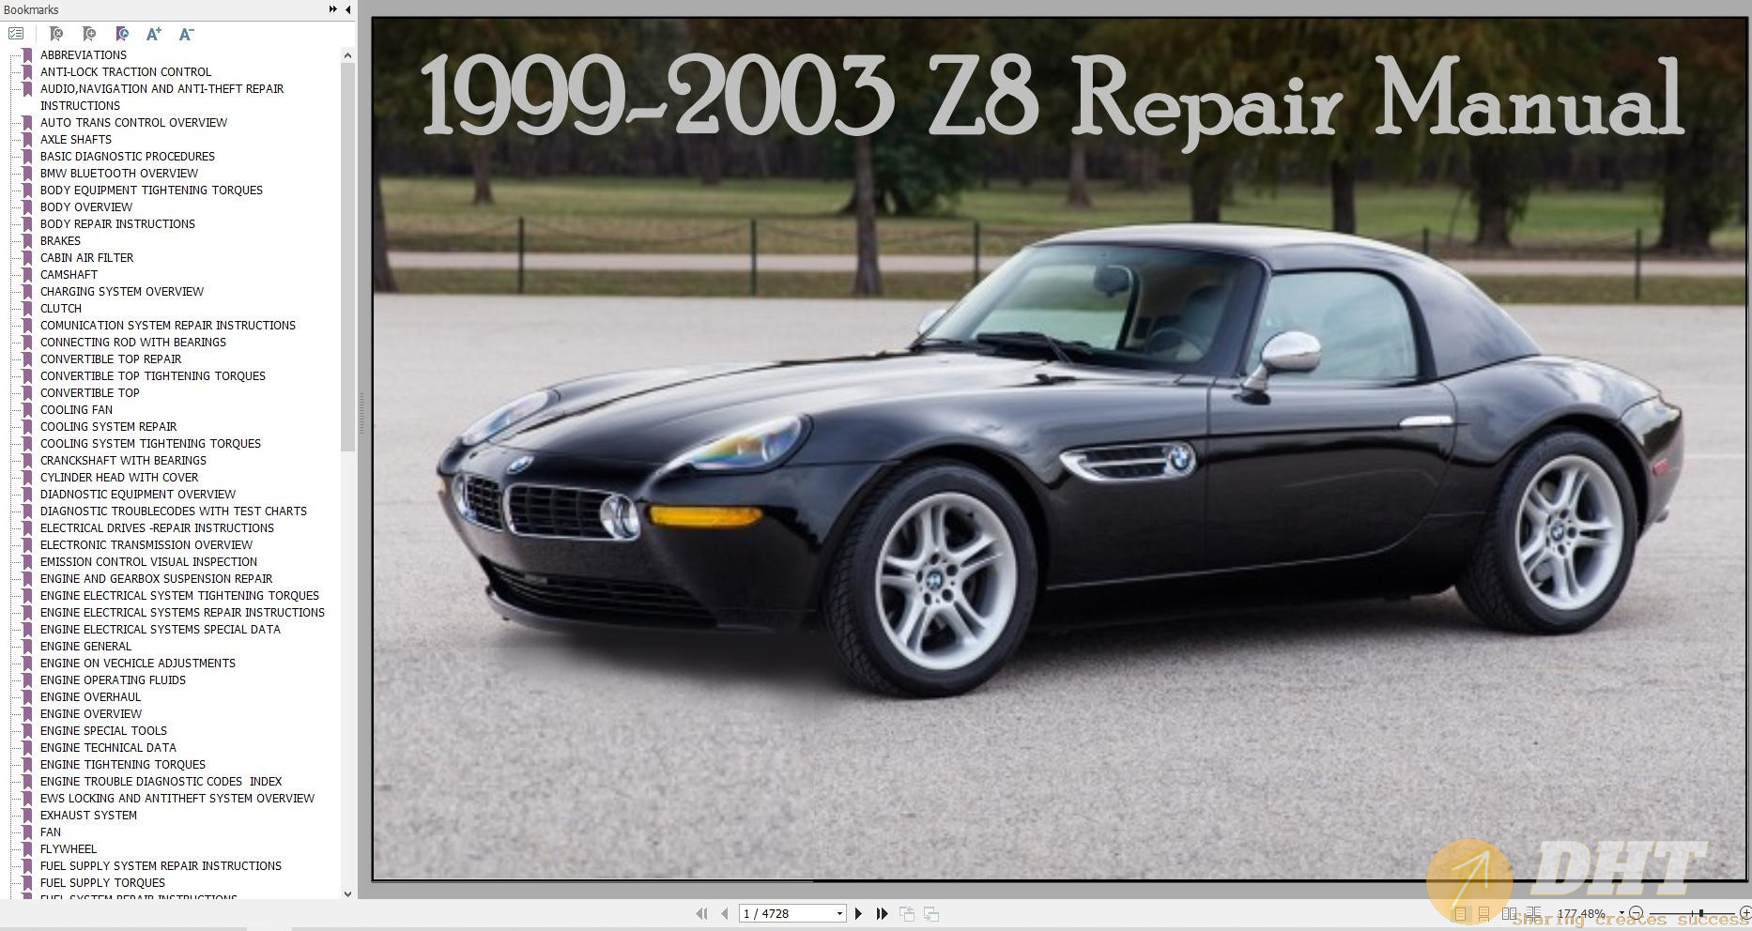
Task: Open EWS LOCKING AND ANTITHEFT SYSTEM OVERVIEW bookmark
Action: click(x=177, y=798)
